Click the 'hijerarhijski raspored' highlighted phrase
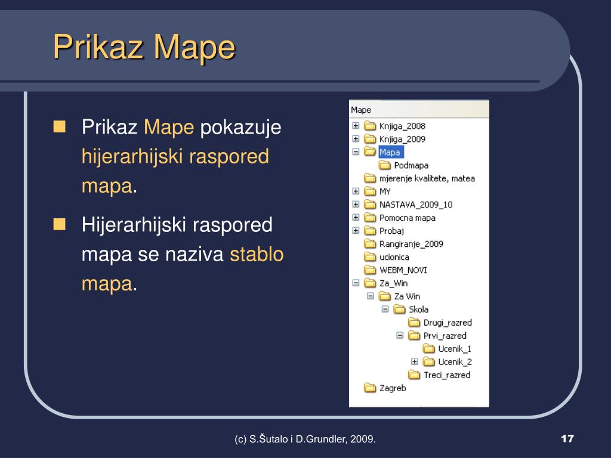This screenshot has width=611, height=458. [175, 157]
